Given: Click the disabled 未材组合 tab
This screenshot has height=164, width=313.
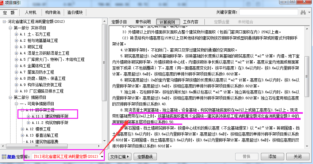Looking at the screenshot, I should (x=245, y=22).
